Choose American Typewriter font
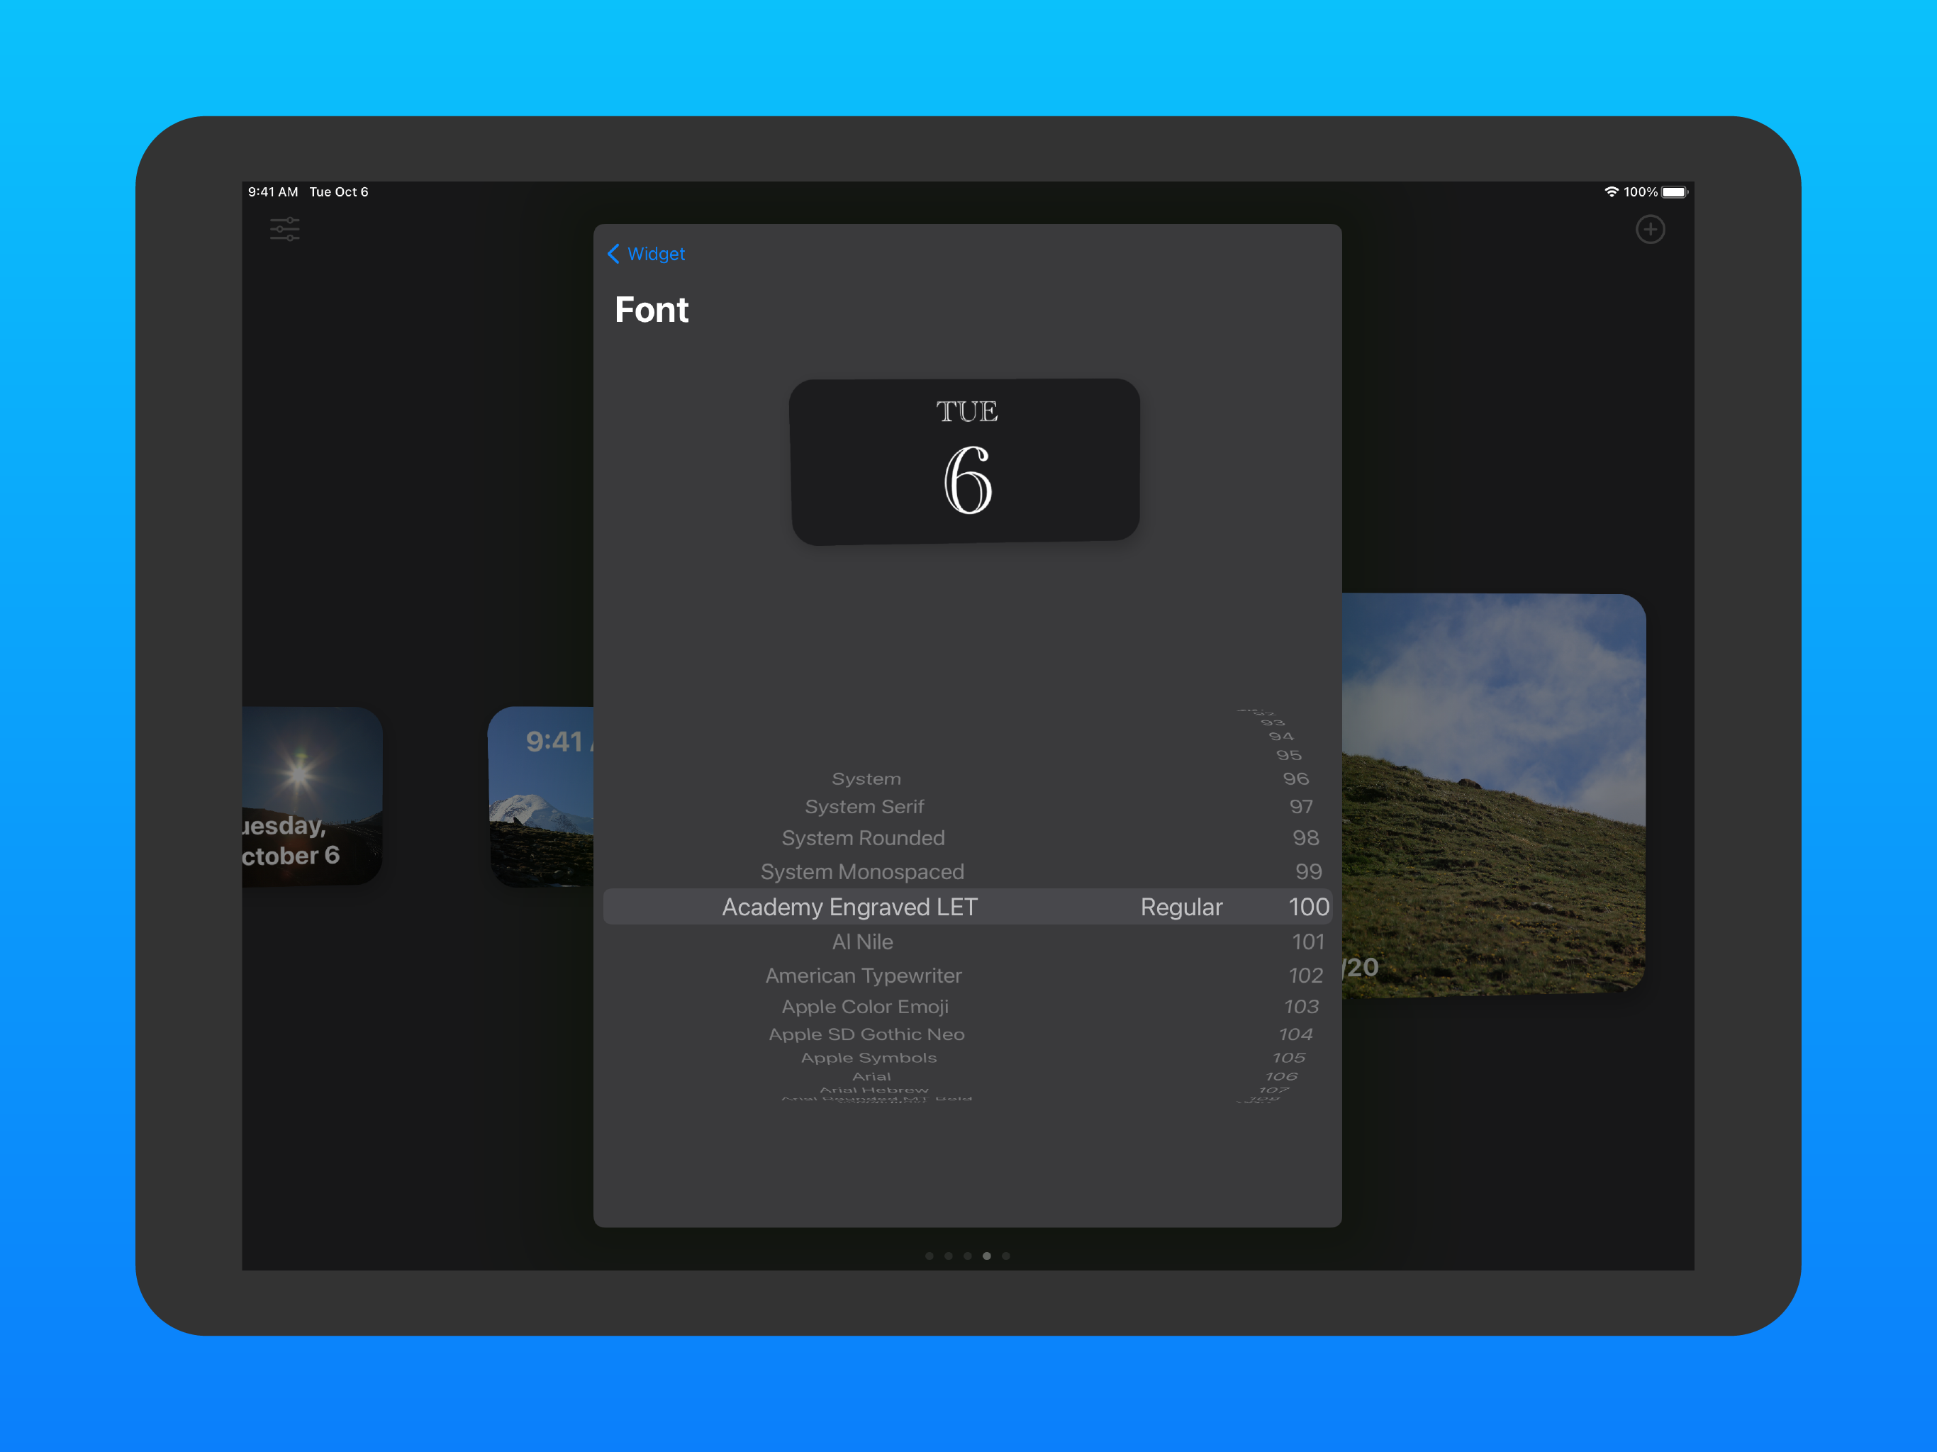Screen dimensions: 1937x1452 pyautogui.click(x=864, y=976)
